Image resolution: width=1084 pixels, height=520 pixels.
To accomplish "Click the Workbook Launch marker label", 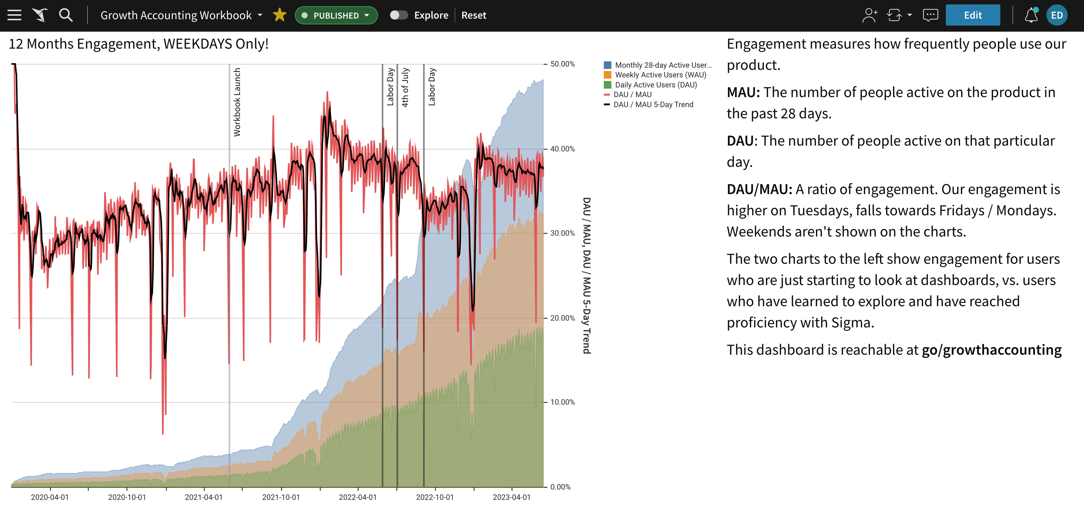I will pos(237,102).
